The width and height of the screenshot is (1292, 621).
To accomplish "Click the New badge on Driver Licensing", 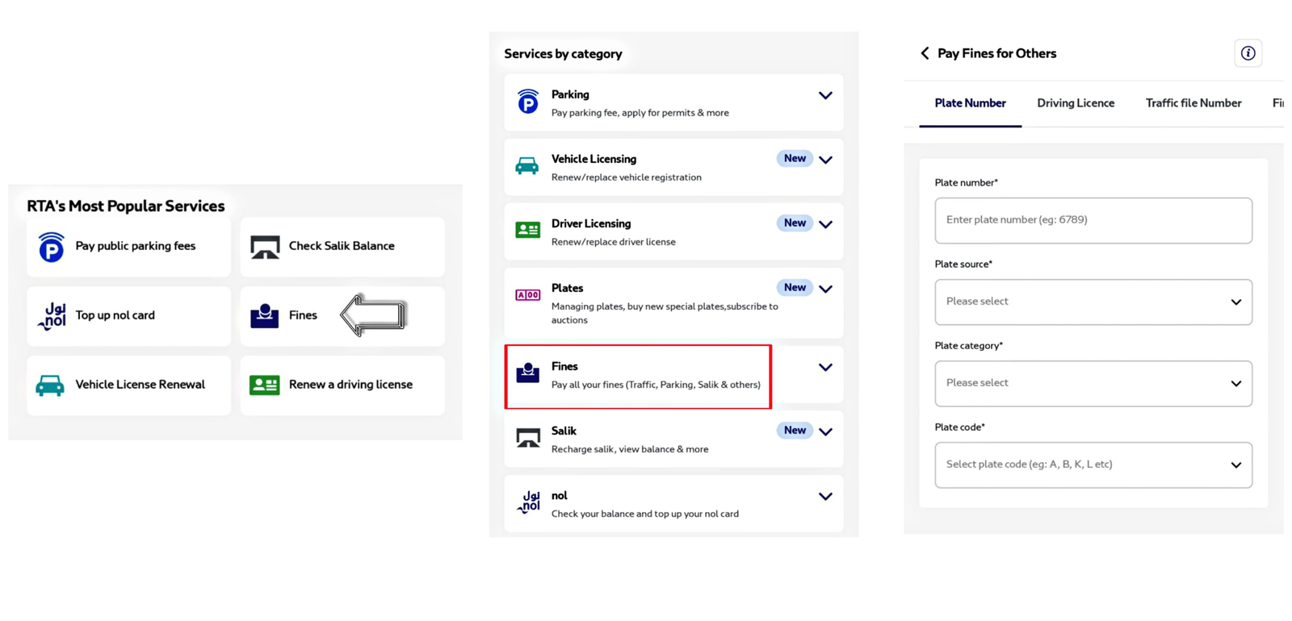I will point(795,223).
